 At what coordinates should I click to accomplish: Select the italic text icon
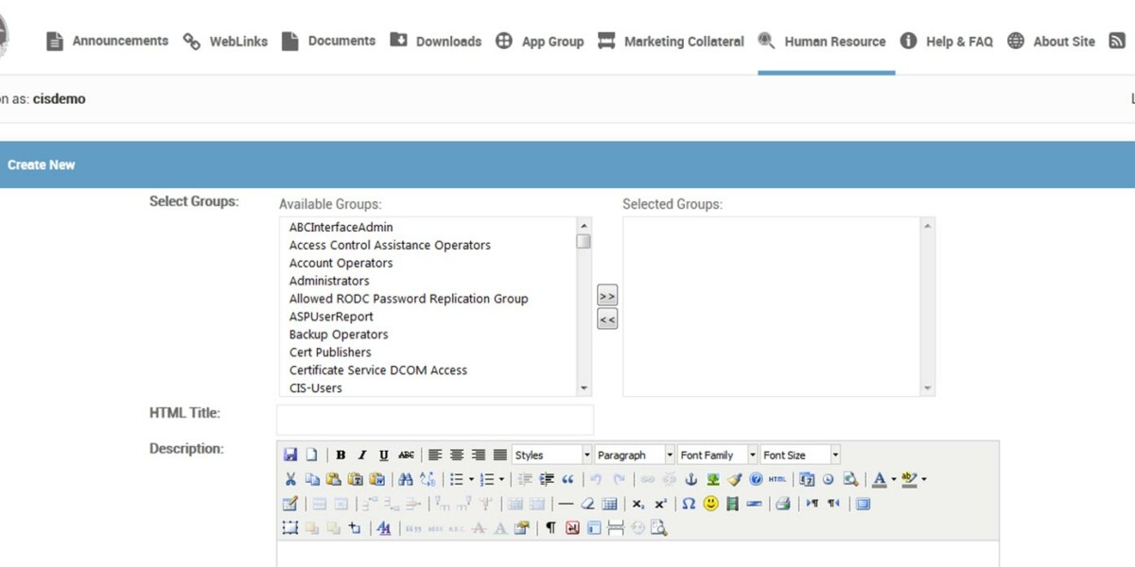[362, 454]
